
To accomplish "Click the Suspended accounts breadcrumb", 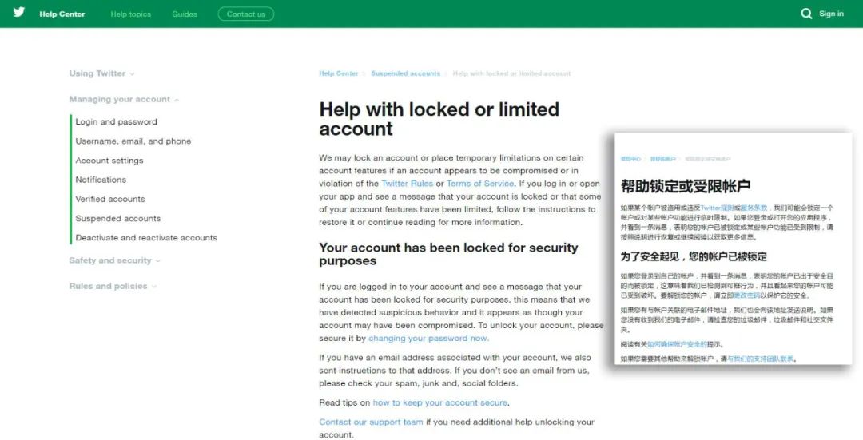I will [406, 73].
